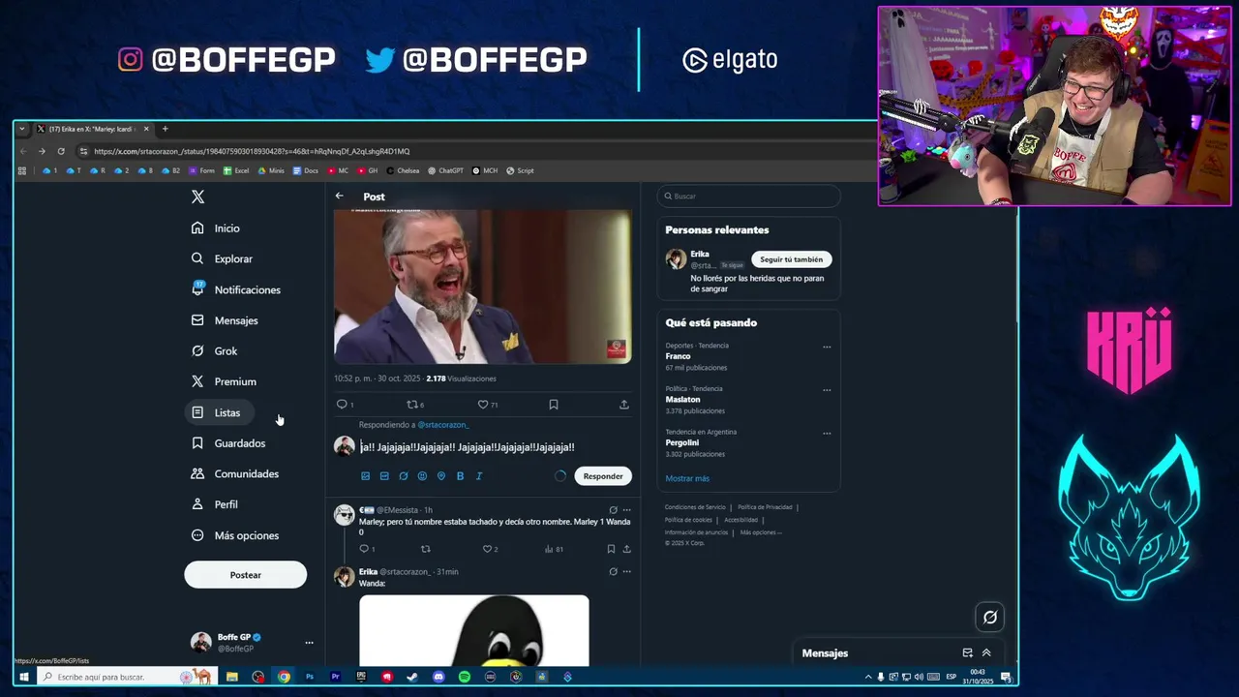Screen dimensions: 1239x697
Task: Open more options on @EMessista reply
Action: pos(626,510)
